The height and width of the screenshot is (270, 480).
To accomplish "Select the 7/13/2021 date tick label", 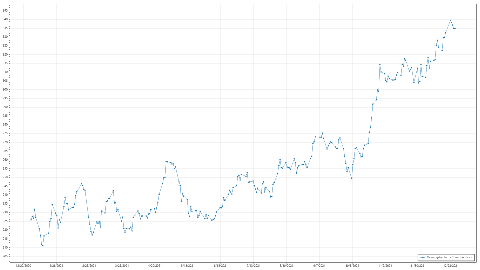I will [253, 266].
